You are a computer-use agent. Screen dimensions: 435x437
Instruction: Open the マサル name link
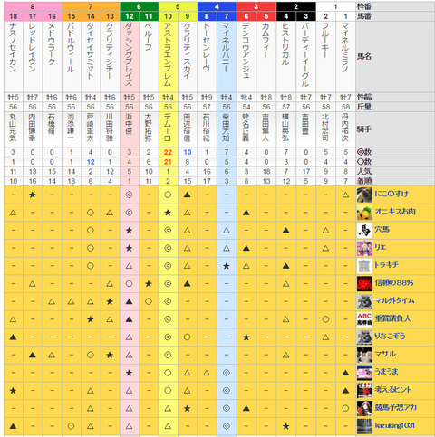[x=385, y=354]
